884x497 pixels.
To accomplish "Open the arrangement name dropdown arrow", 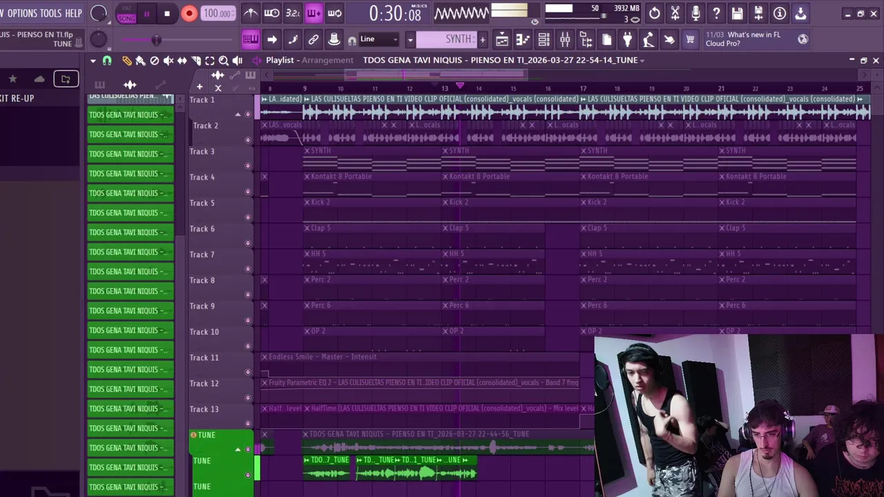I will tap(642, 61).
